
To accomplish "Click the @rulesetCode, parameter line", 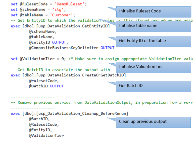I will pos(44,81).
